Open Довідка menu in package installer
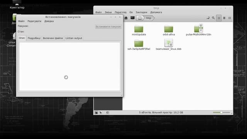This screenshot has height=139, width=247. pos(49,21)
